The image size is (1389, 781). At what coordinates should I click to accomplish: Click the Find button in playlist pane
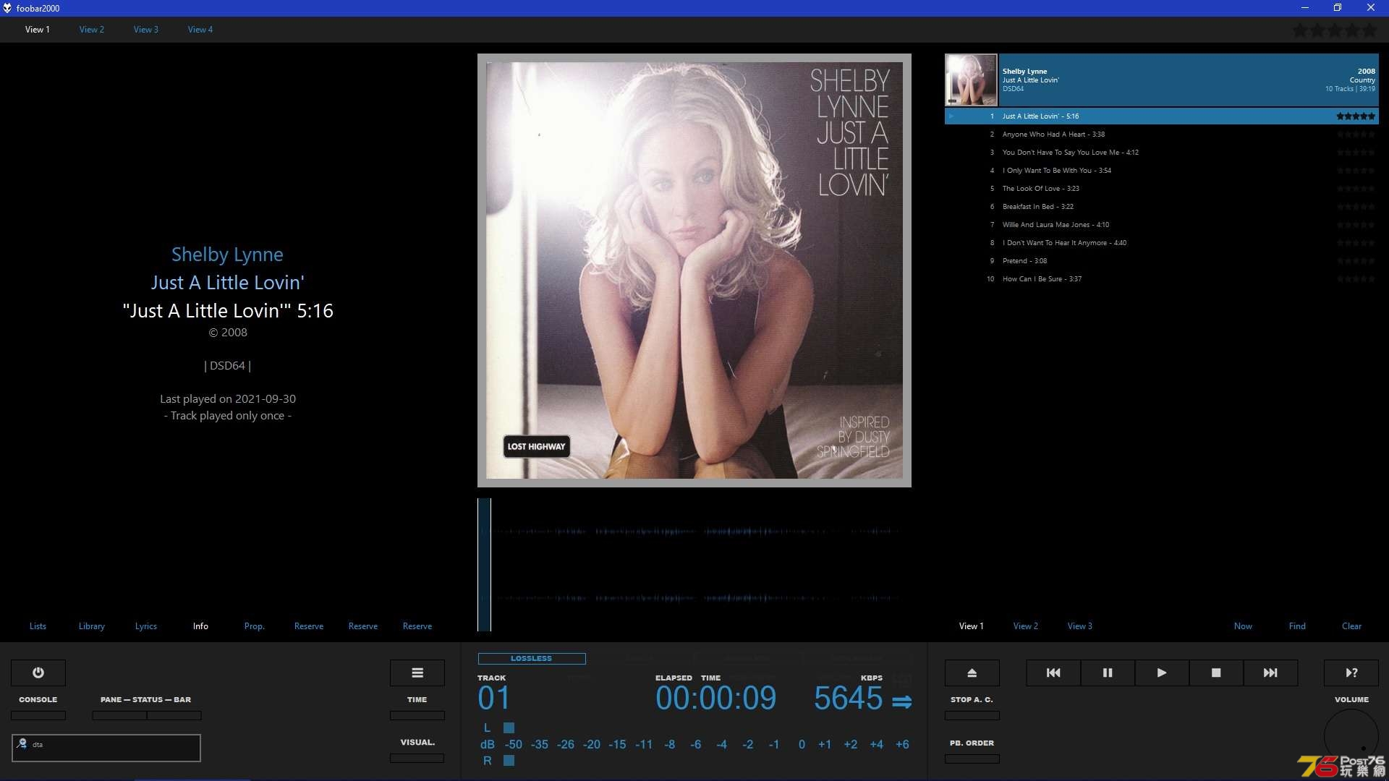point(1297,626)
